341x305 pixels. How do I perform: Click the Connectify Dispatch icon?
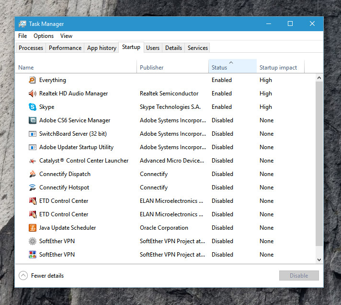click(x=32, y=174)
